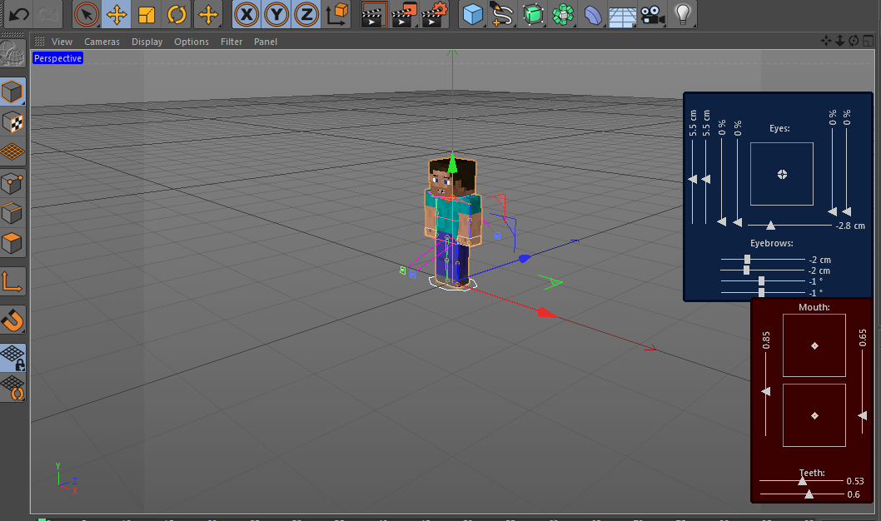Open the View menu
Viewport: 881px width, 521px height.
coord(62,42)
